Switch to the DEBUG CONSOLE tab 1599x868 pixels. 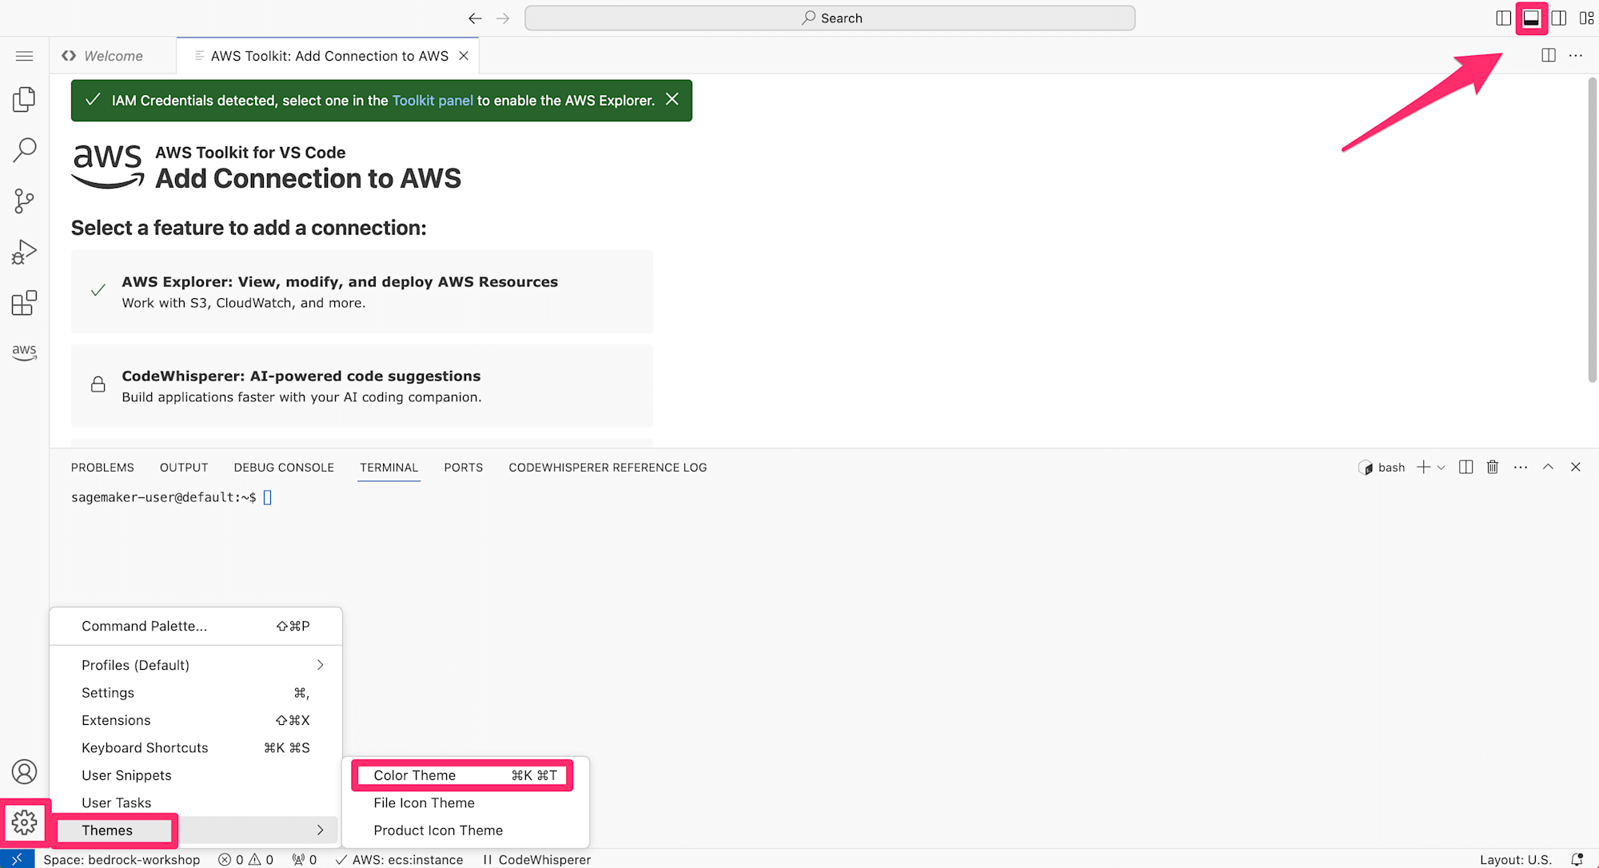coord(284,468)
